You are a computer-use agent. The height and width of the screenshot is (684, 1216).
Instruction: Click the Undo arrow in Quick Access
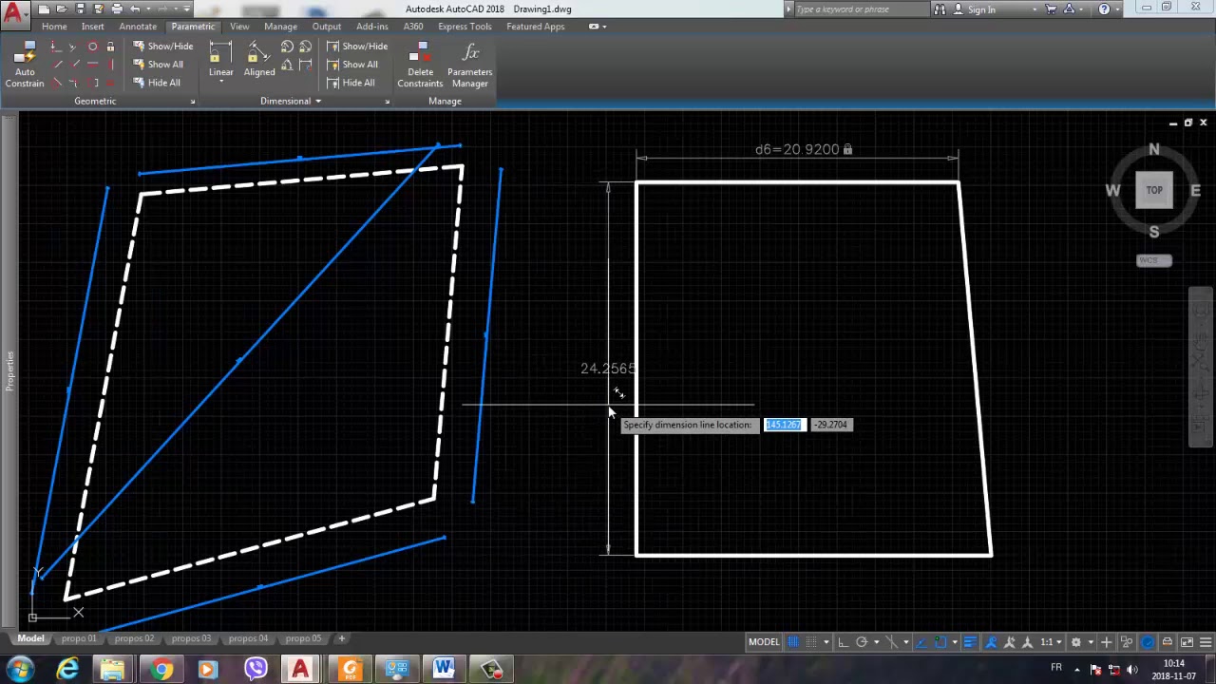tap(136, 9)
